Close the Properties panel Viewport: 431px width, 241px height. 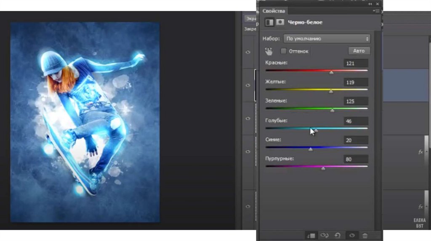(378, 4)
